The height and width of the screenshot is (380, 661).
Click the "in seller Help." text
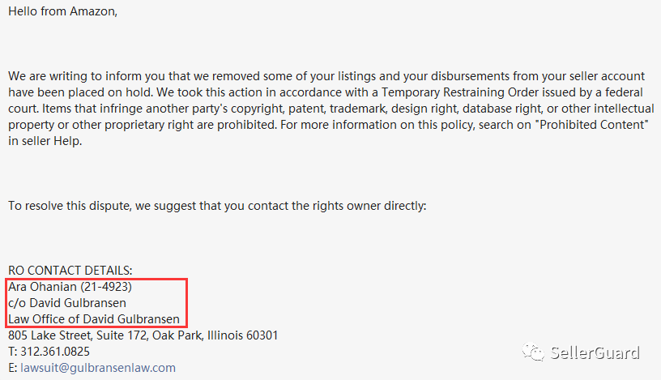(x=45, y=141)
